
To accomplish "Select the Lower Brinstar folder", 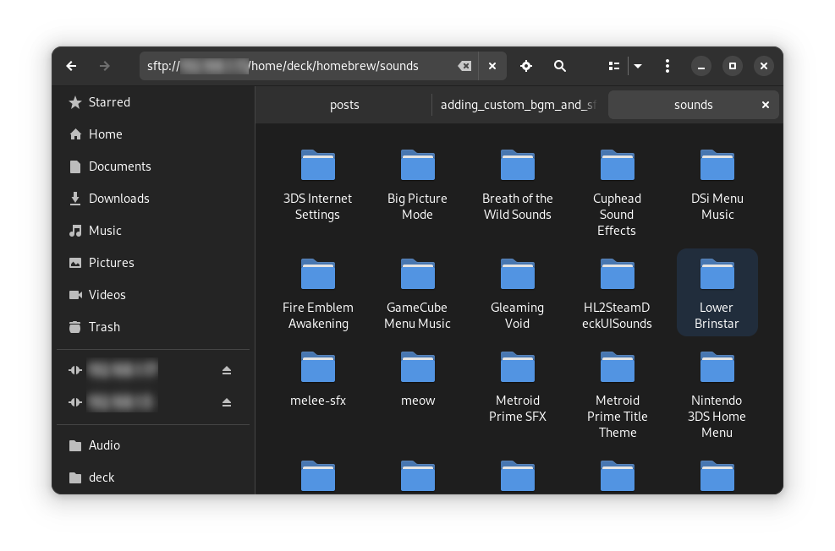I will pos(717,292).
